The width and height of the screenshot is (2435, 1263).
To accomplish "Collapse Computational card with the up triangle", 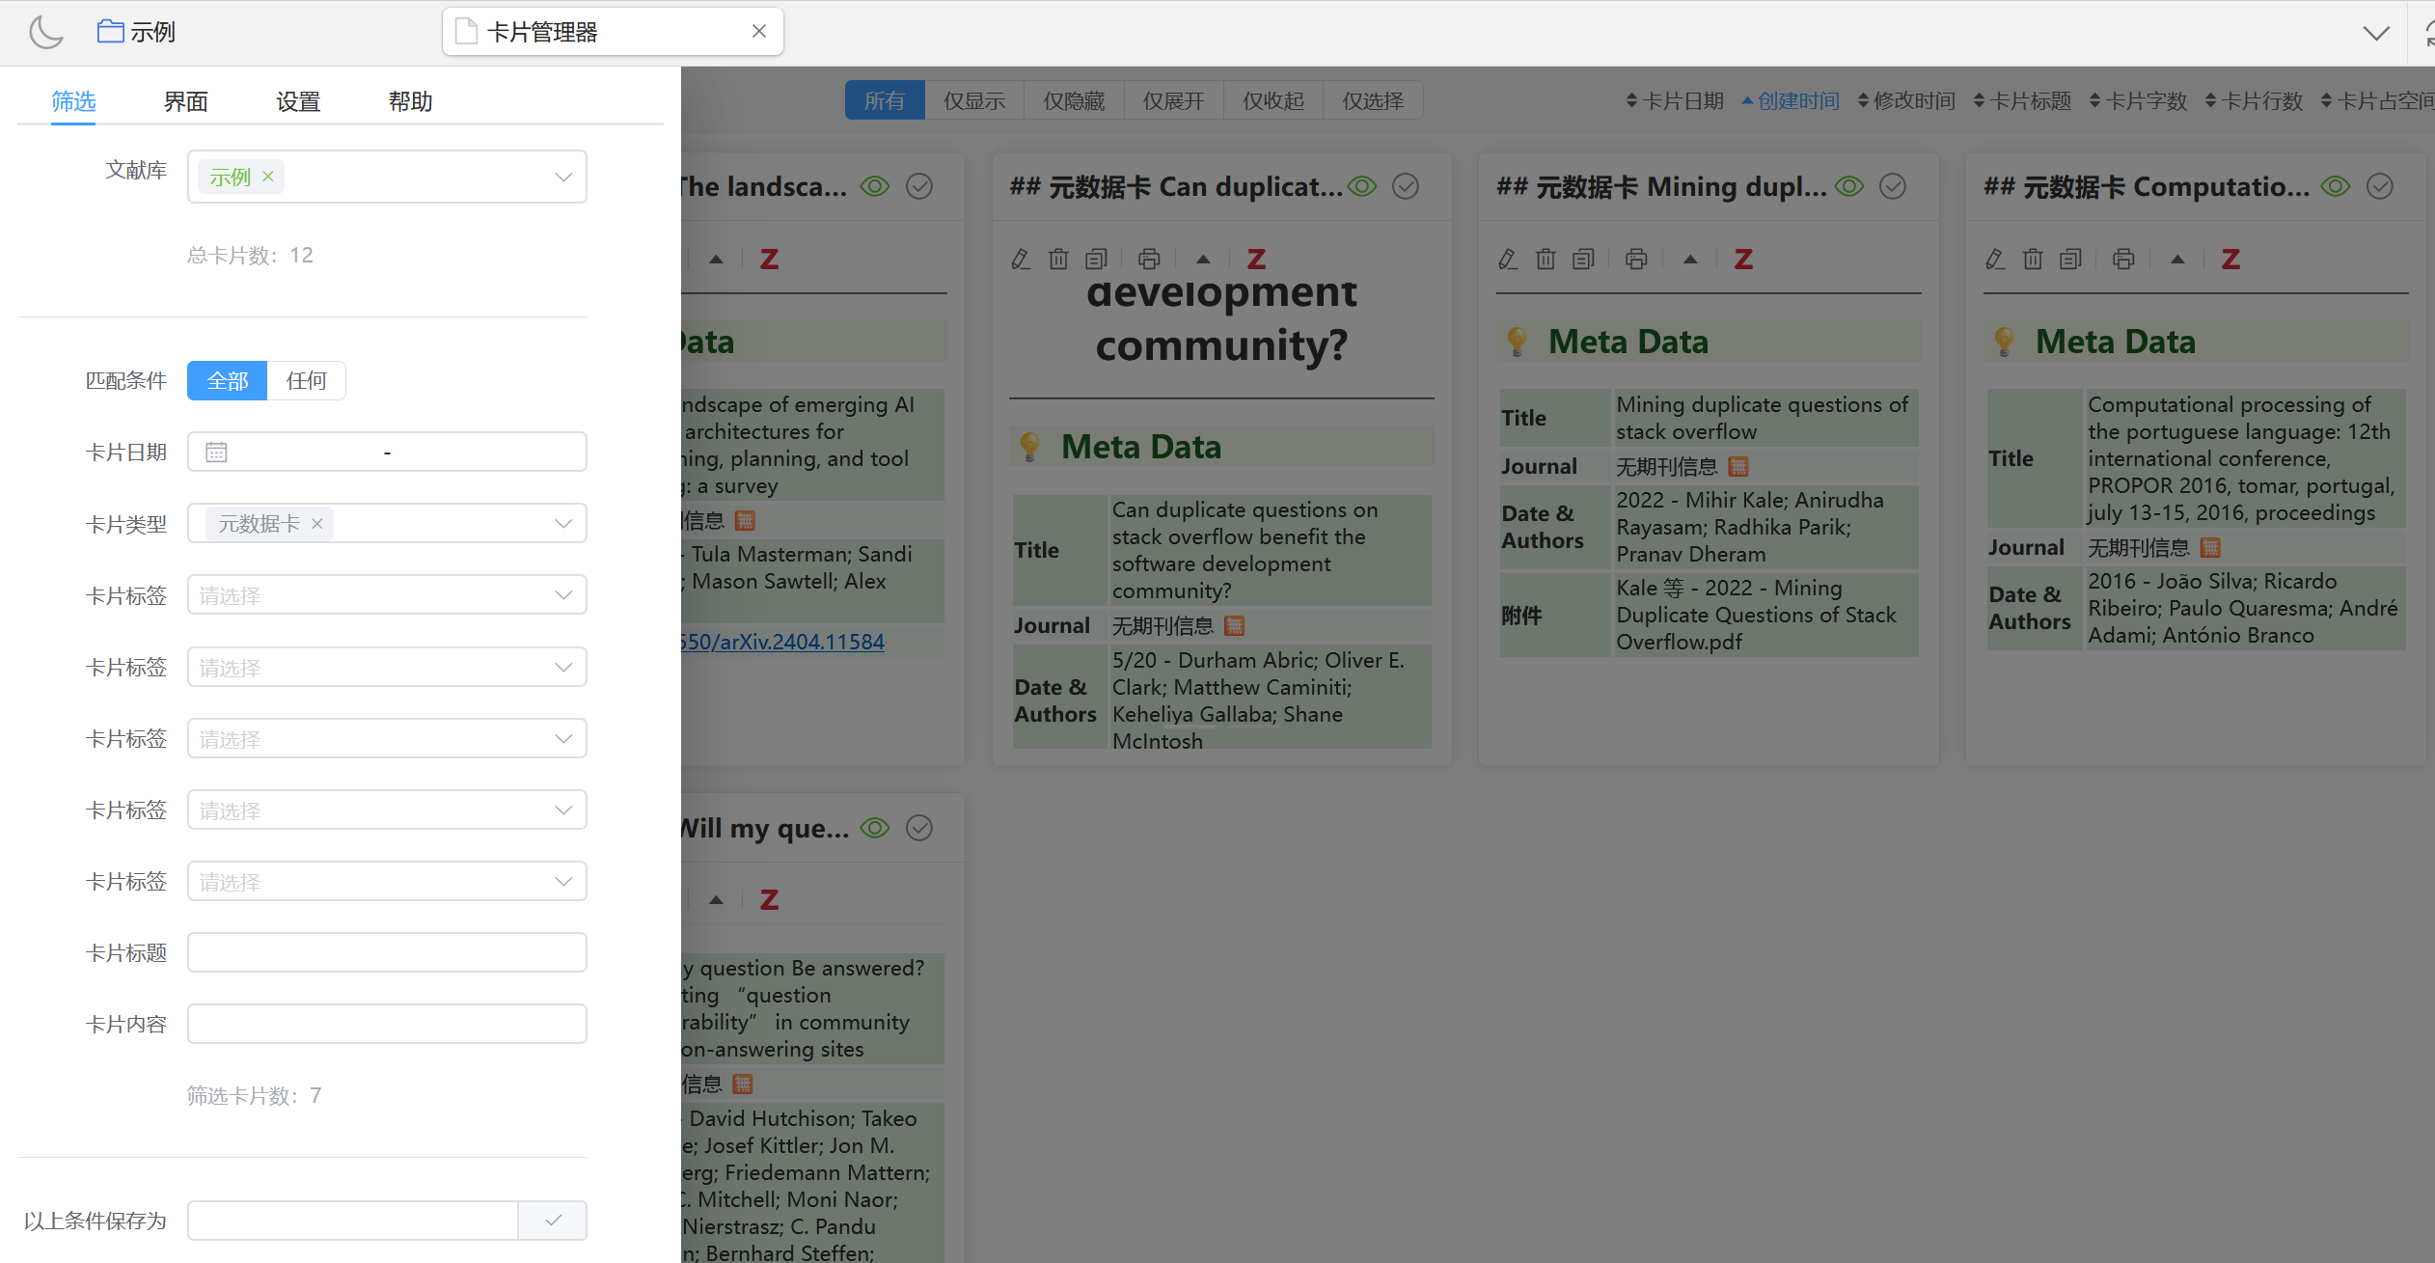I will coord(2177,259).
